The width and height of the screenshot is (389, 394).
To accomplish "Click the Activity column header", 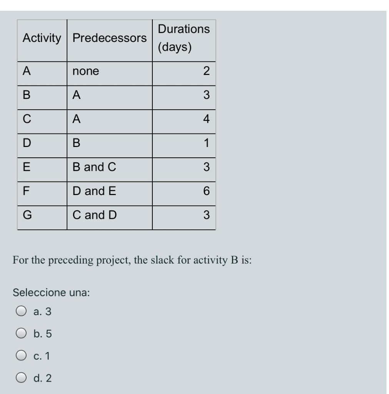I will tap(42, 37).
